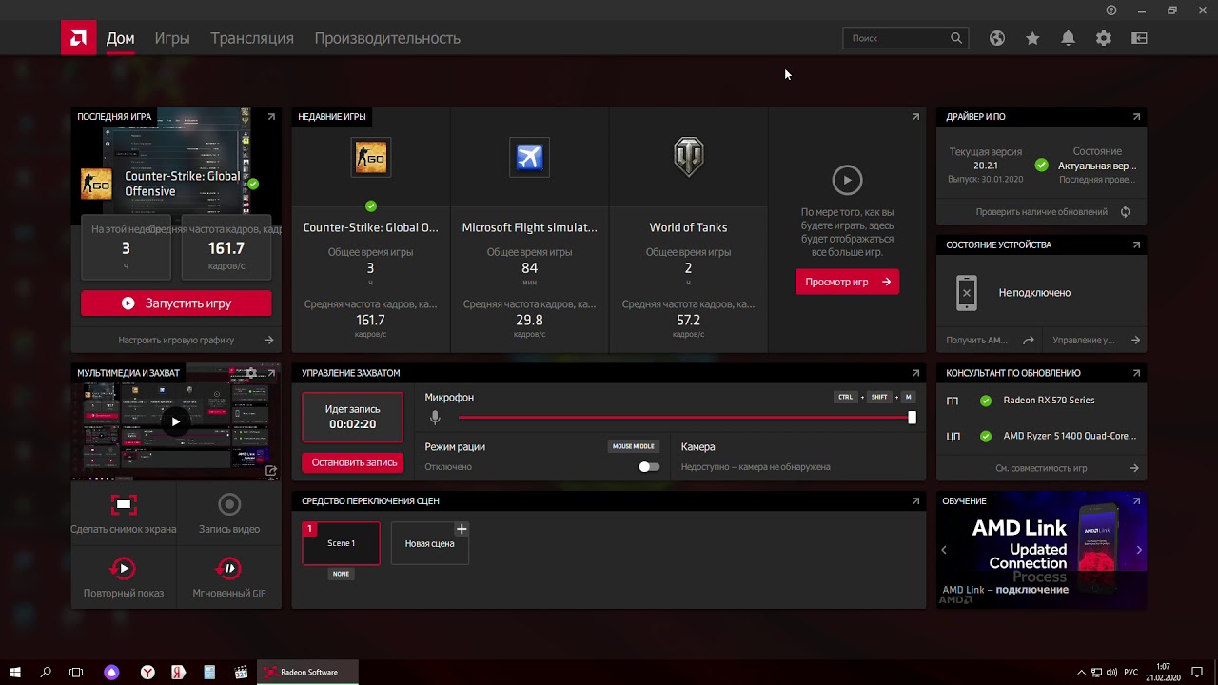Click the РУС language indicator

[1130, 673]
